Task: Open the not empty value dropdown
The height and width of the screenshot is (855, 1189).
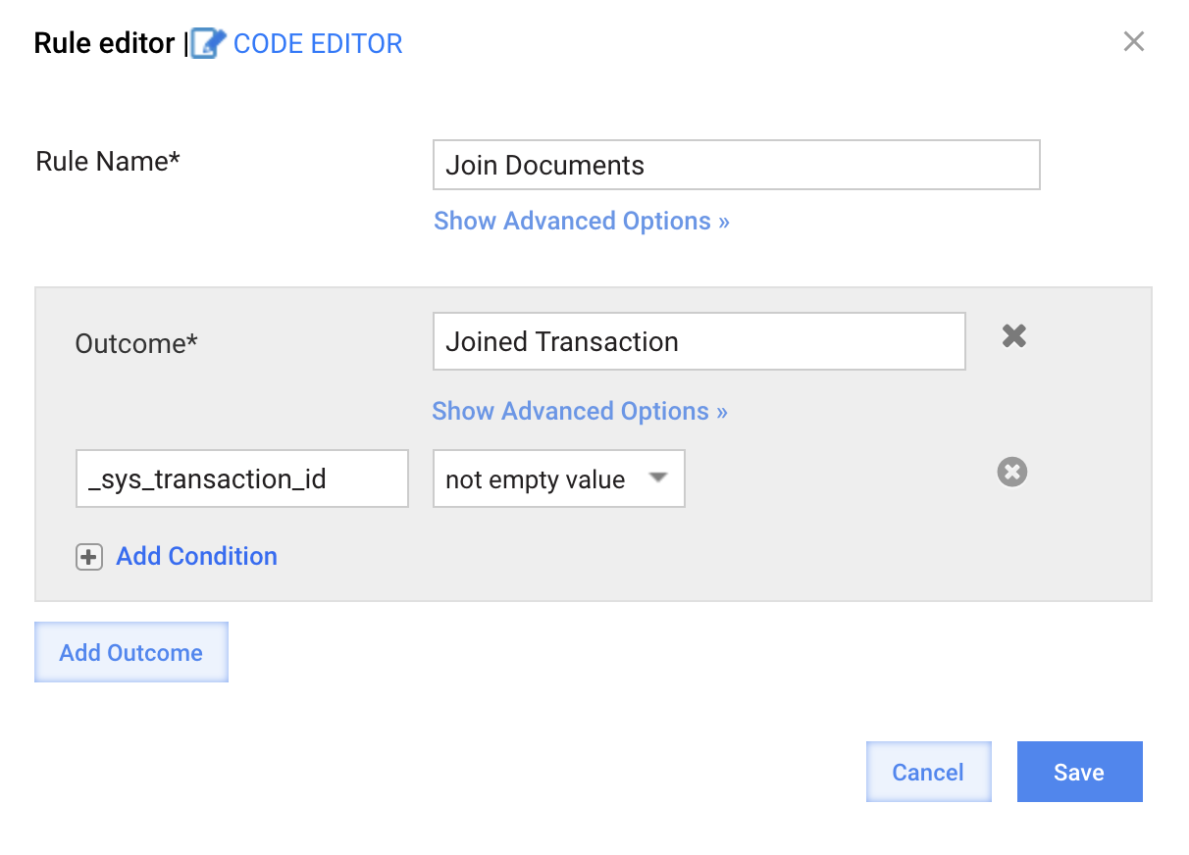Action: (x=559, y=478)
